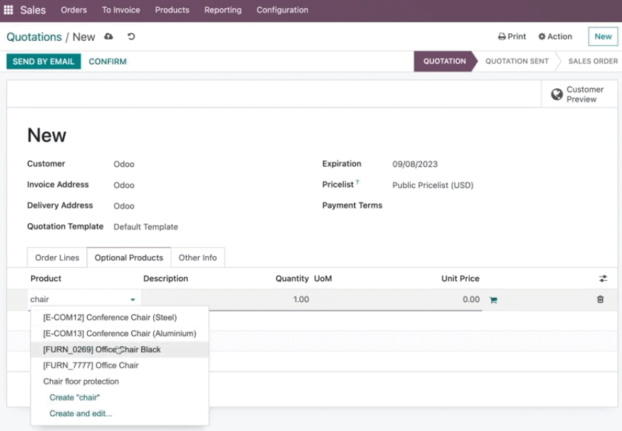This screenshot has height=431, width=622.
Task: Delete the optional product row with trash icon
Action: coord(600,299)
